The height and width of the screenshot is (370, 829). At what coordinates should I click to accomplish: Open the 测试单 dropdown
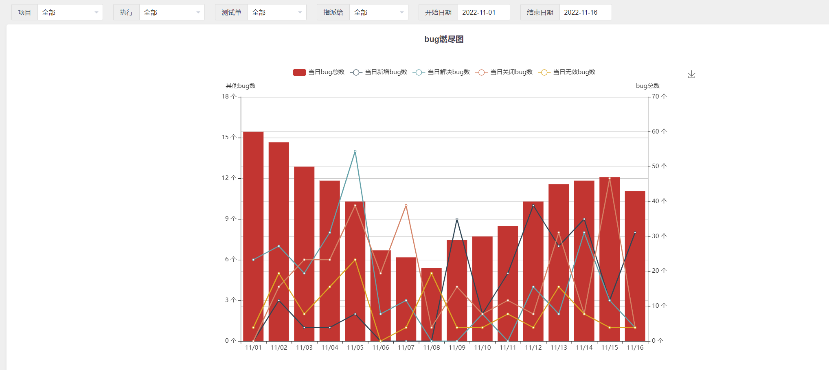(277, 12)
